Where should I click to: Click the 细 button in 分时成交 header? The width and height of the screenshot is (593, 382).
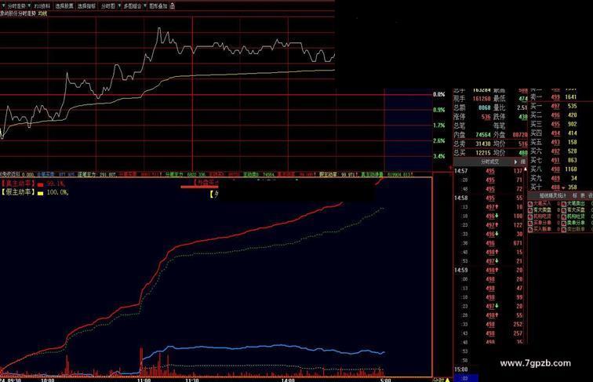(x=522, y=162)
